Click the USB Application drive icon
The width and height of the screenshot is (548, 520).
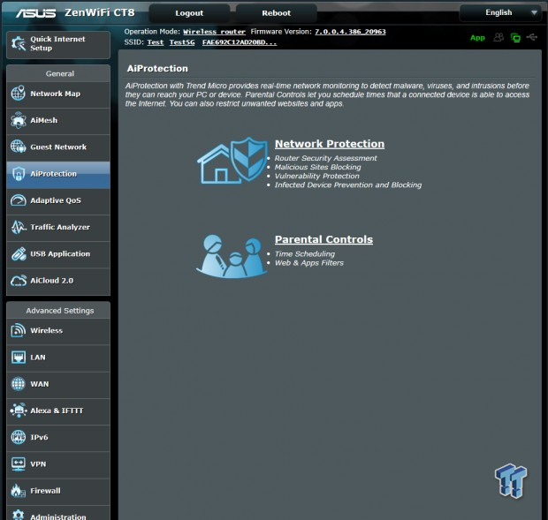coord(19,253)
